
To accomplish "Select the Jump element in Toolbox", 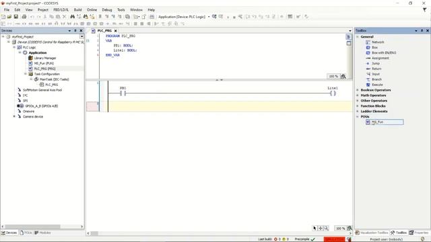I will pos(372,63).
